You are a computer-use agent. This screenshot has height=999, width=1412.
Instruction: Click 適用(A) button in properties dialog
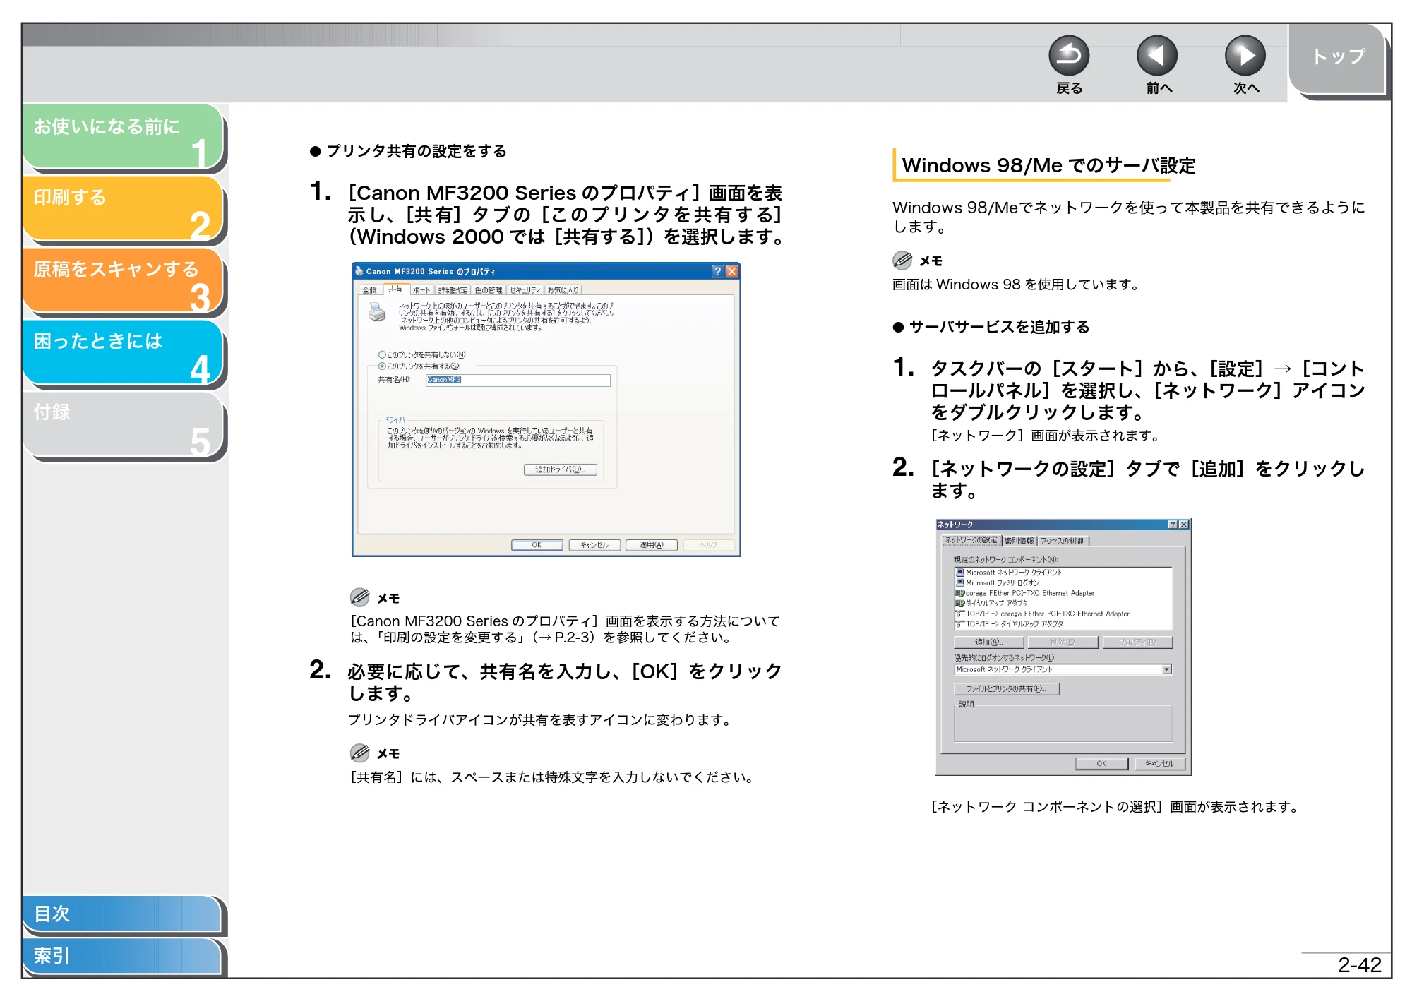tap(651, 545)
